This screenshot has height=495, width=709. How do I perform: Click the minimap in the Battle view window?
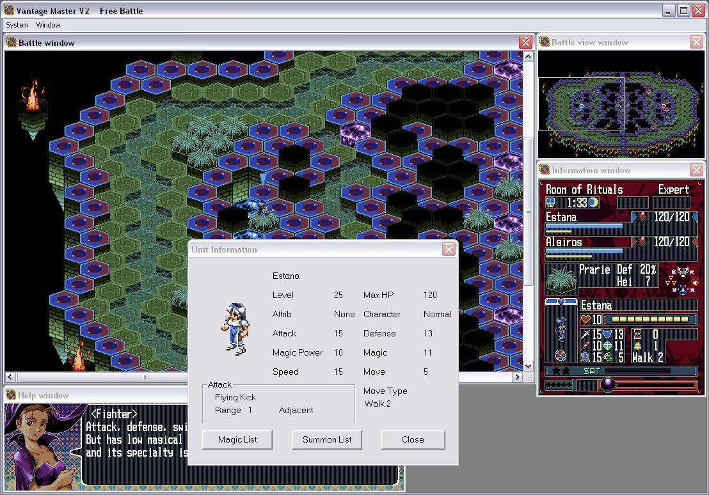[621, 104]
